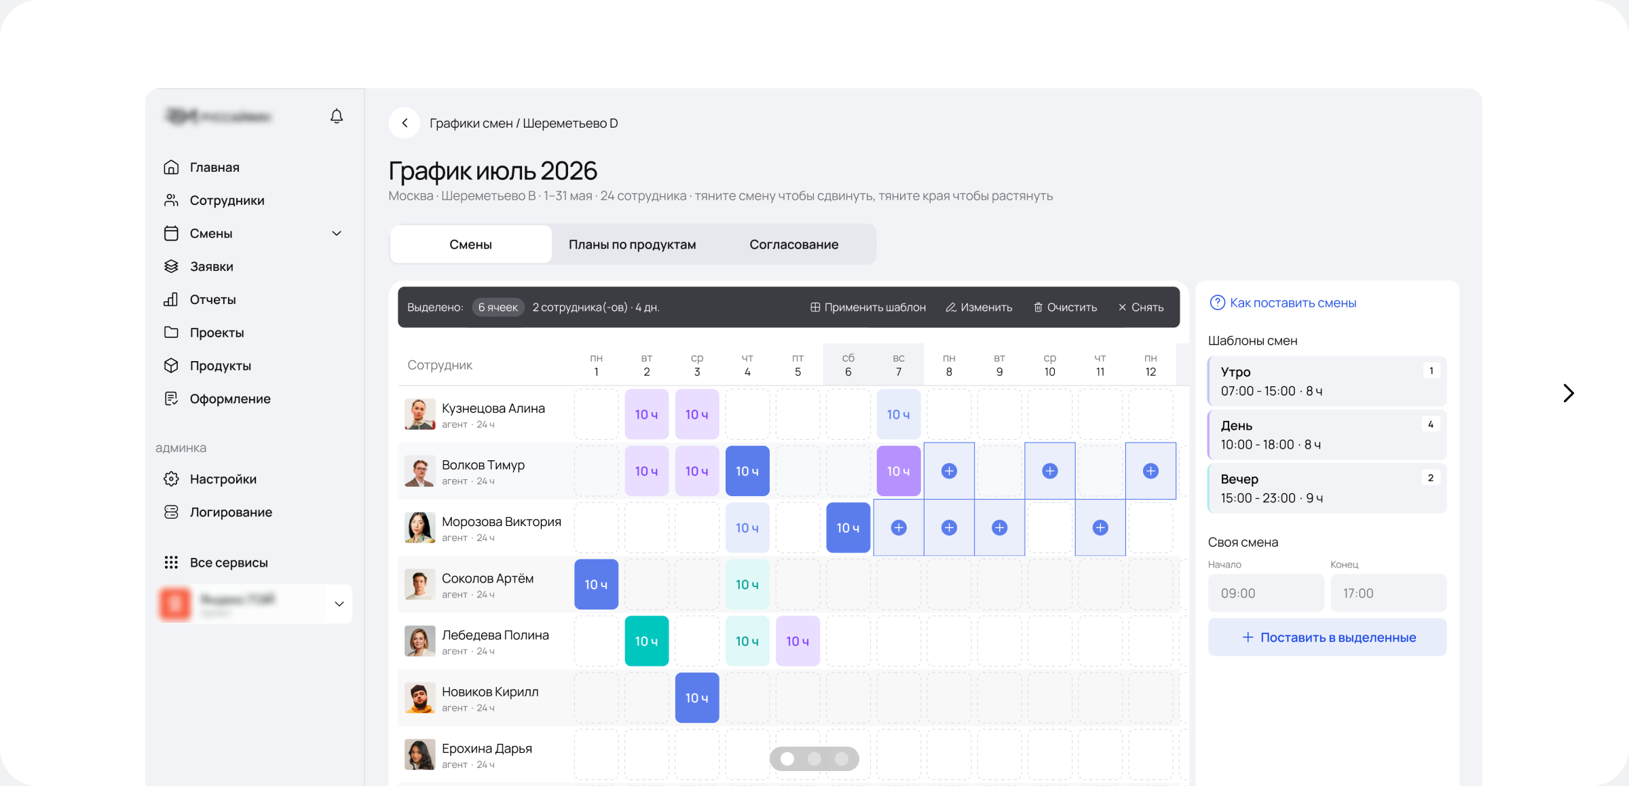1629x786 pixels.
Task: Click the Логирование database icon
Action: [171, 512]
